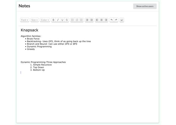Click the Greedy bullet
This screenshot has width=176, height=125.
point(31,49)
